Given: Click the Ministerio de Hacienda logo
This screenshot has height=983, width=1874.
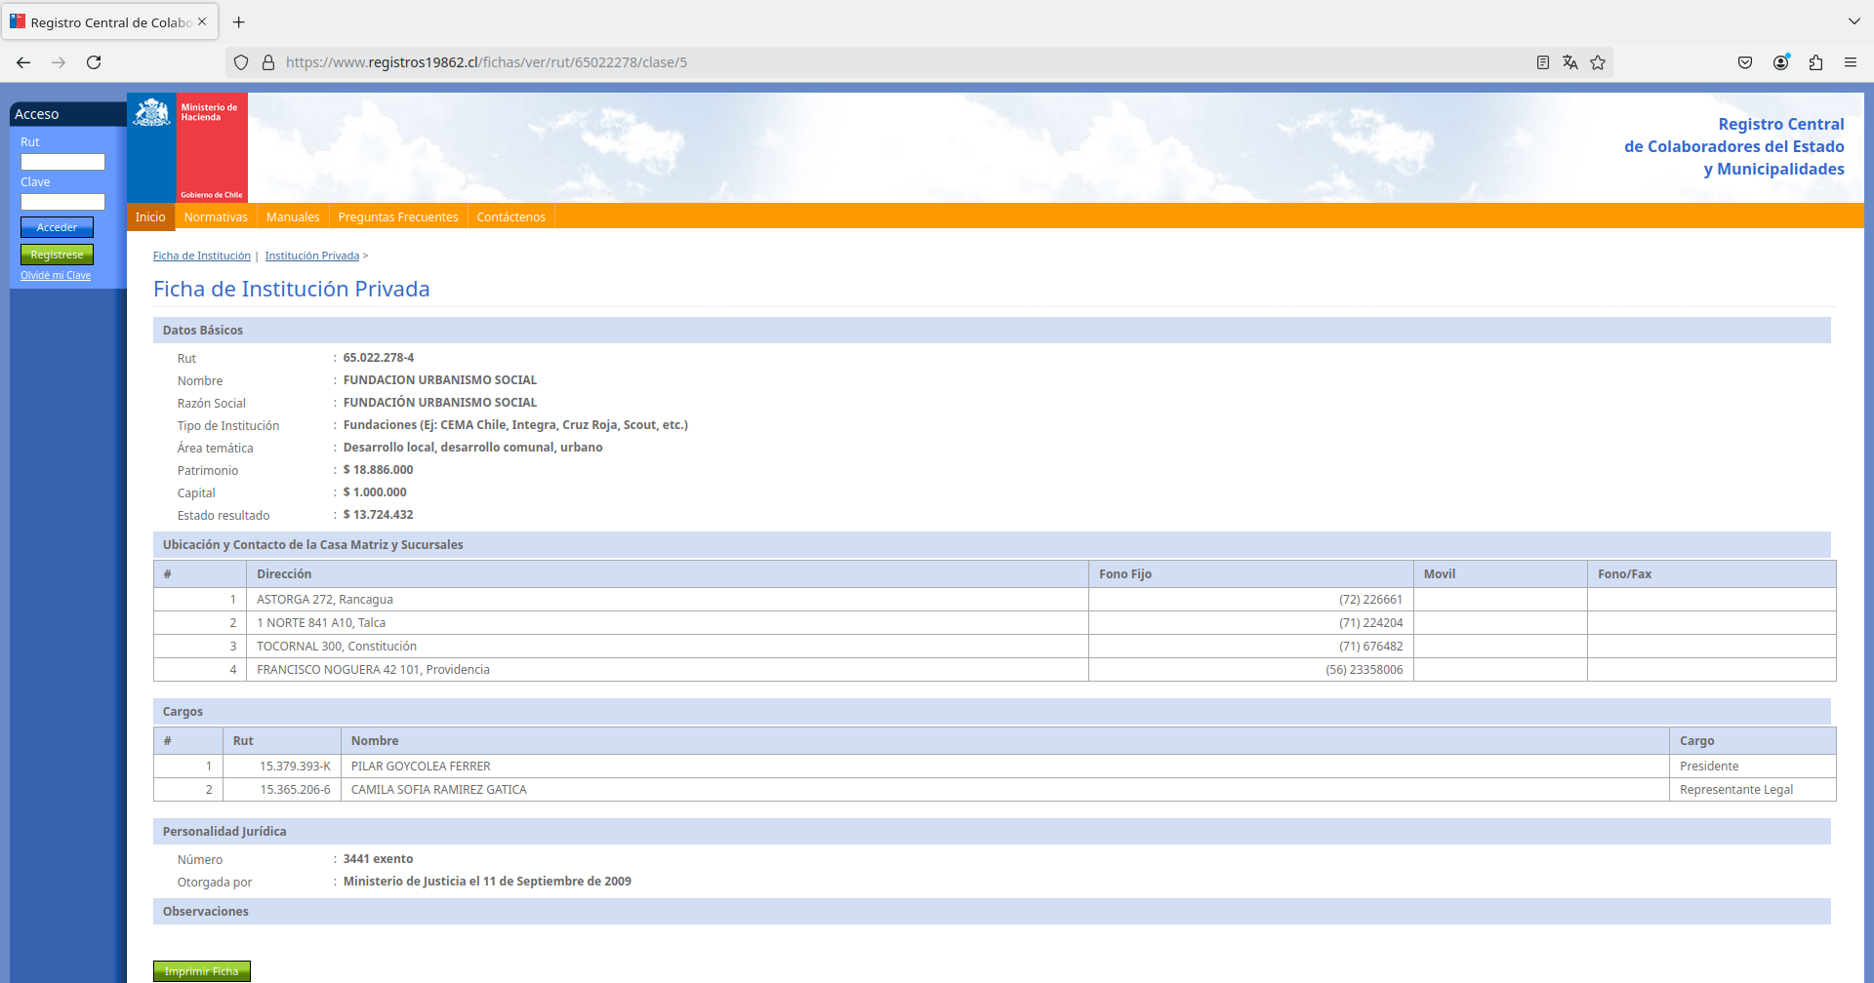Looking at the screenshot, I should point(187,147).
